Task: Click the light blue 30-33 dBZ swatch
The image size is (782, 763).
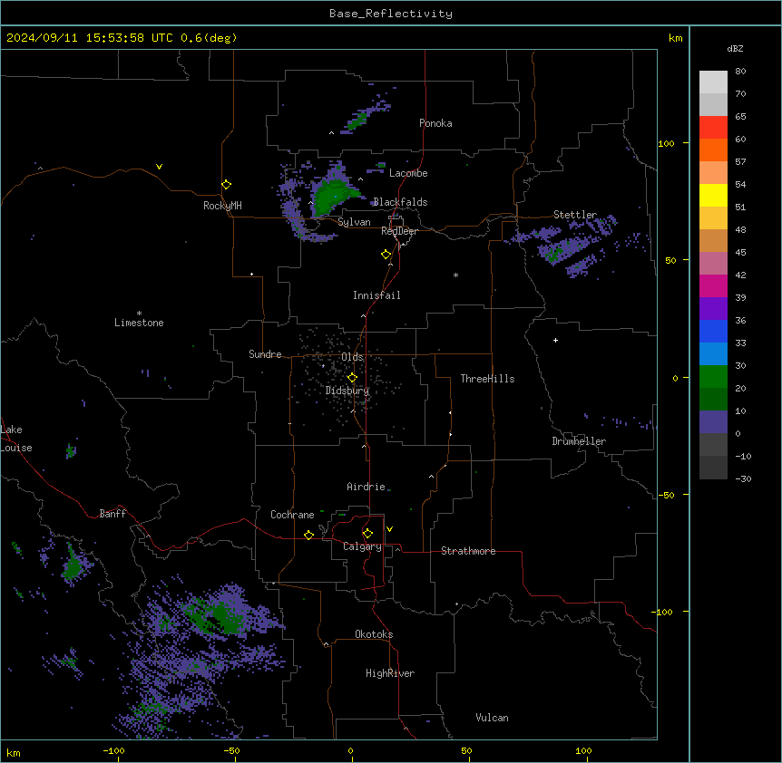Action: click(x=713, y=354)
